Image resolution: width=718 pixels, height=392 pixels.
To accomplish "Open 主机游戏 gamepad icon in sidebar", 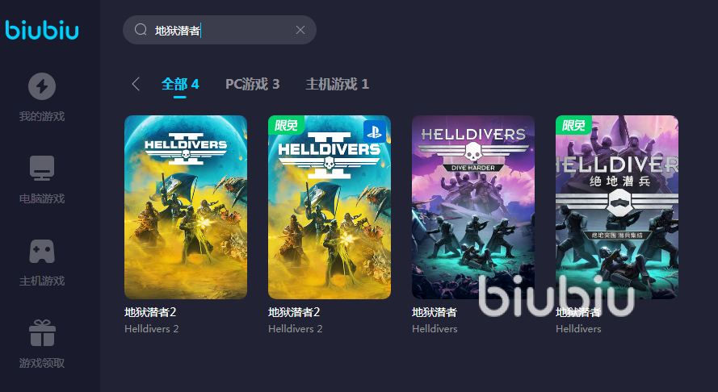I will click(x=42, y=251).
